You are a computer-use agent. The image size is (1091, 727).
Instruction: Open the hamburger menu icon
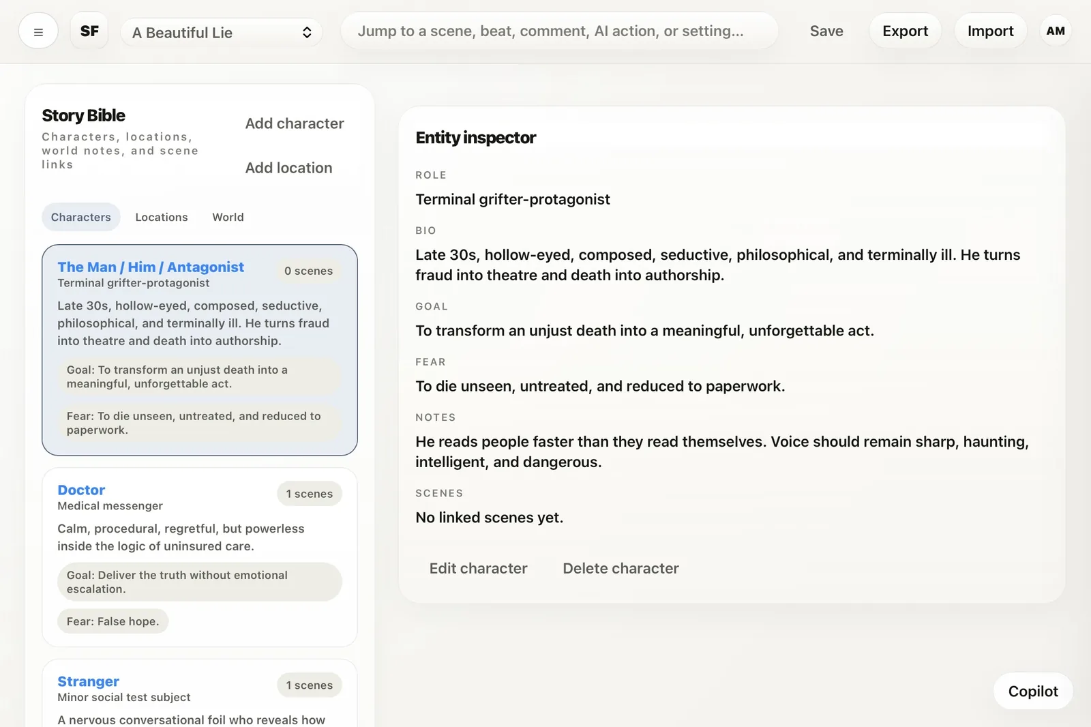pyautogui.click(x=38, y=31)
